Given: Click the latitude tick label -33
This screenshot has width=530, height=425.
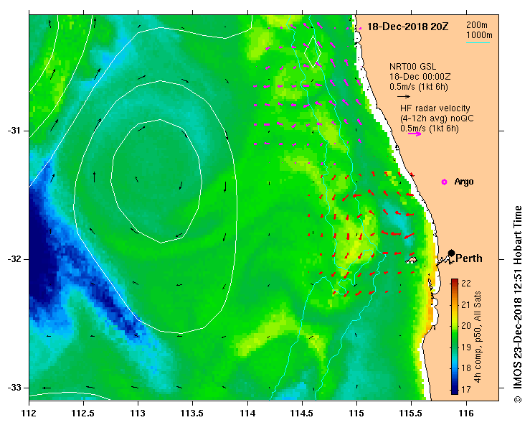Looking at the screenshot, I should pyautogui.click(x=14, y=388).
